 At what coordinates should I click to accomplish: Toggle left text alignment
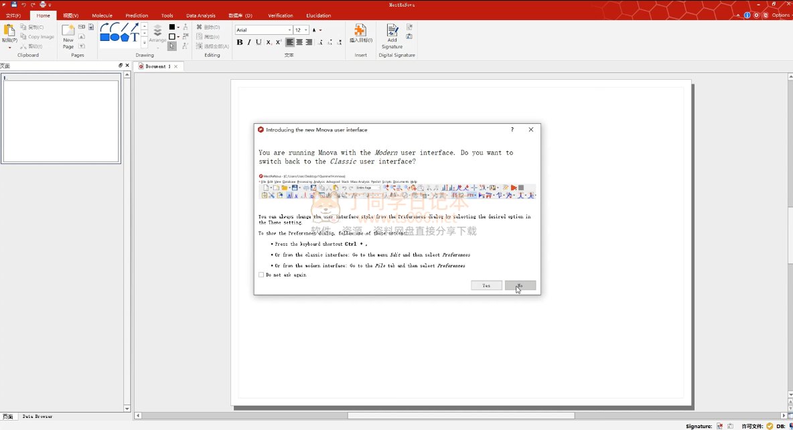click(x=290, y=42)
